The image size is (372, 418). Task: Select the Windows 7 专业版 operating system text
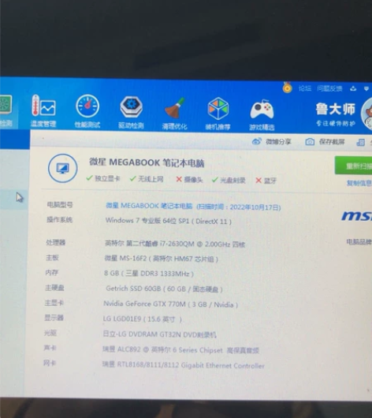[x=169, y=221]
